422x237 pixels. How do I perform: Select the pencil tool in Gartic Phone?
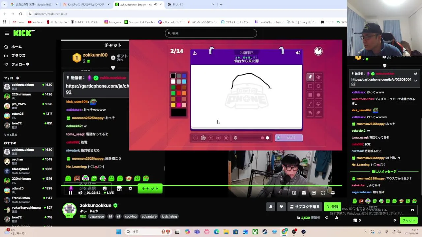coord(310,77)
